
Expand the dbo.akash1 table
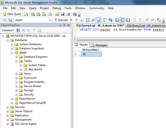tap(21, 70)
